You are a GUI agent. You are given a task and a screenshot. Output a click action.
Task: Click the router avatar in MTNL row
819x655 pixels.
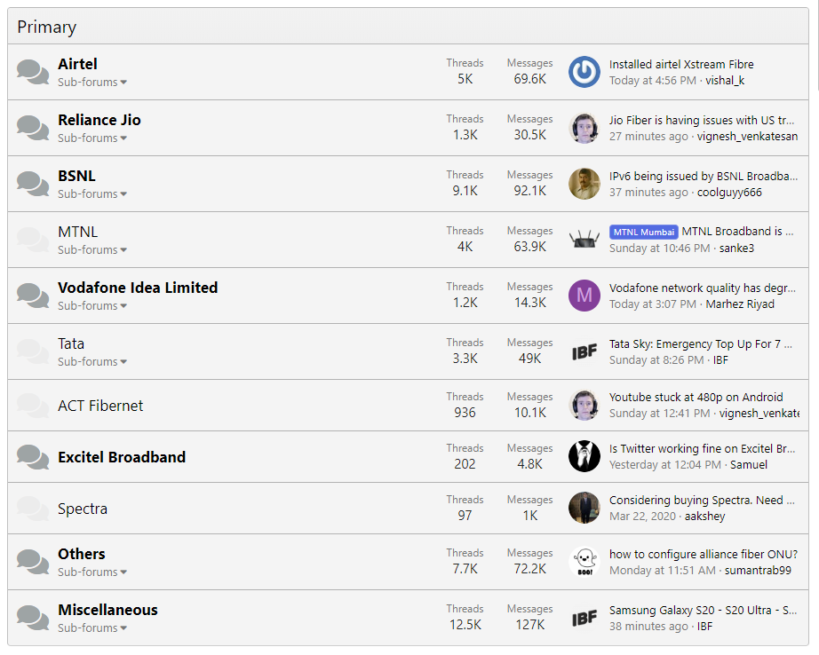point(584,240)
